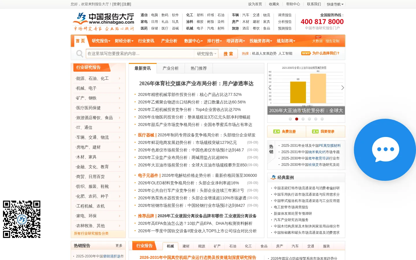The height and width of the screenshot is (260, 416).
Task: Click 更多 in 热销报告 panel
Action: [119, 246]
